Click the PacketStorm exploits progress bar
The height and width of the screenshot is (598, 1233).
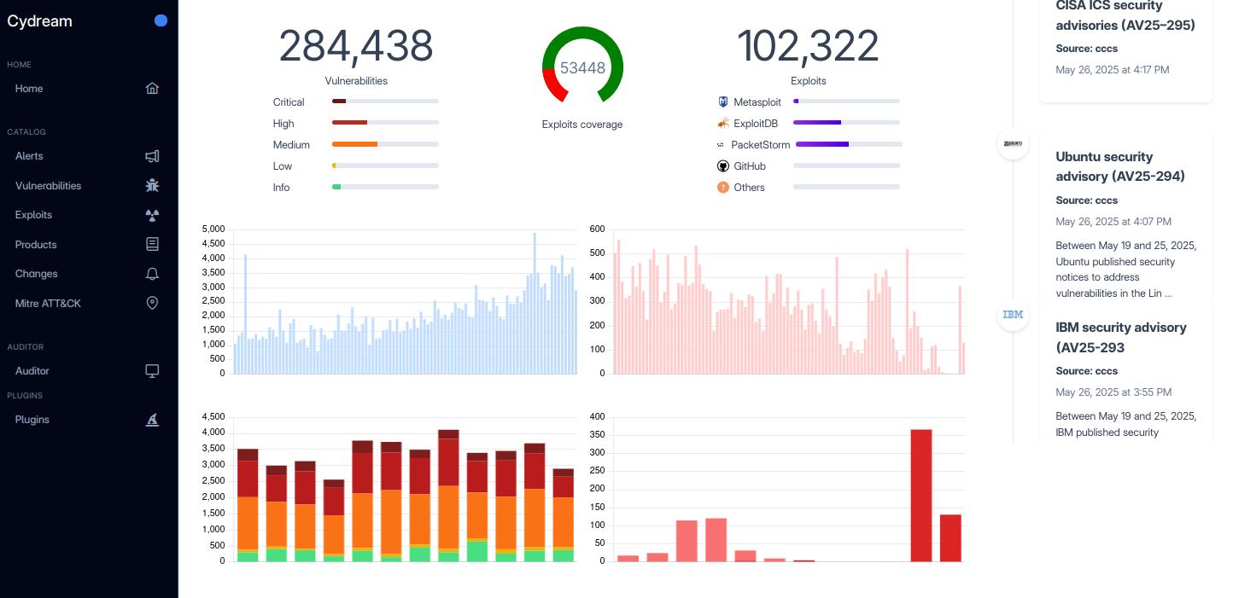click(848, 144)
